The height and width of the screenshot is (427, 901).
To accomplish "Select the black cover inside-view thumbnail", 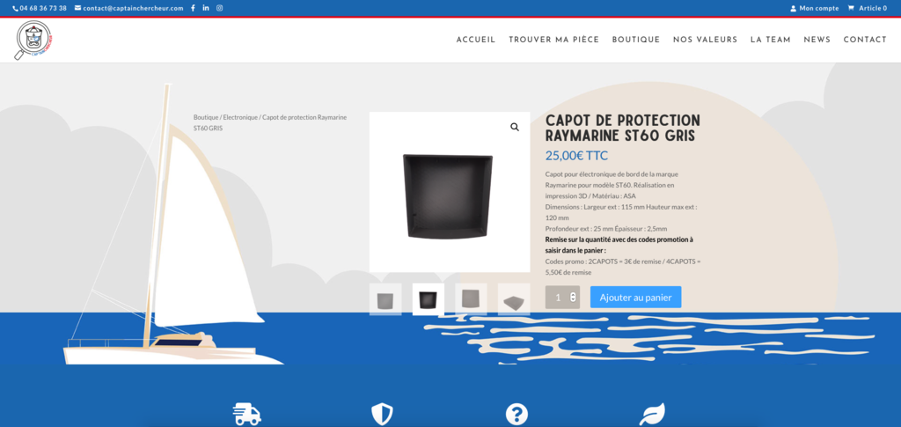I will point(429,298).
